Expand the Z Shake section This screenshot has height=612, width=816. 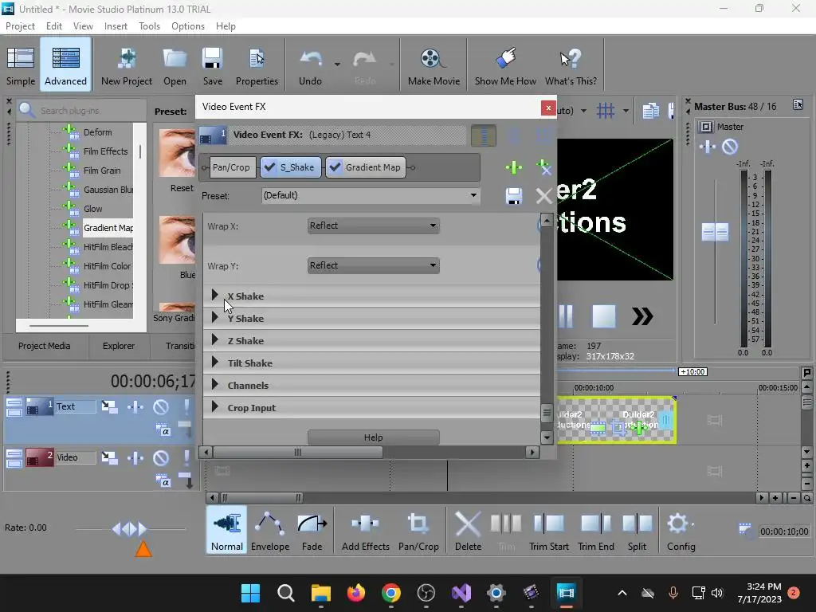[x=215, y=339]
